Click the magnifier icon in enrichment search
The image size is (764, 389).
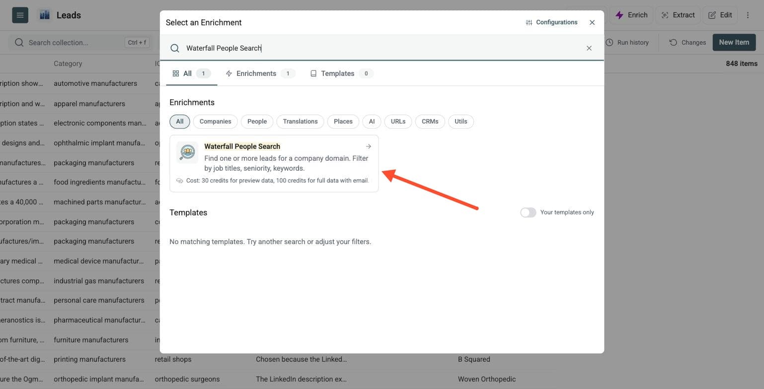[175, 48]
